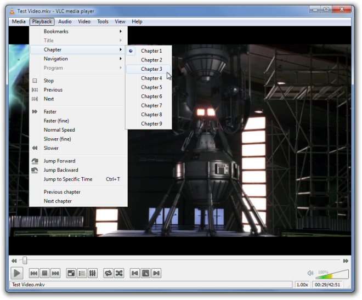Open the Audio menu

coord(65,21)
